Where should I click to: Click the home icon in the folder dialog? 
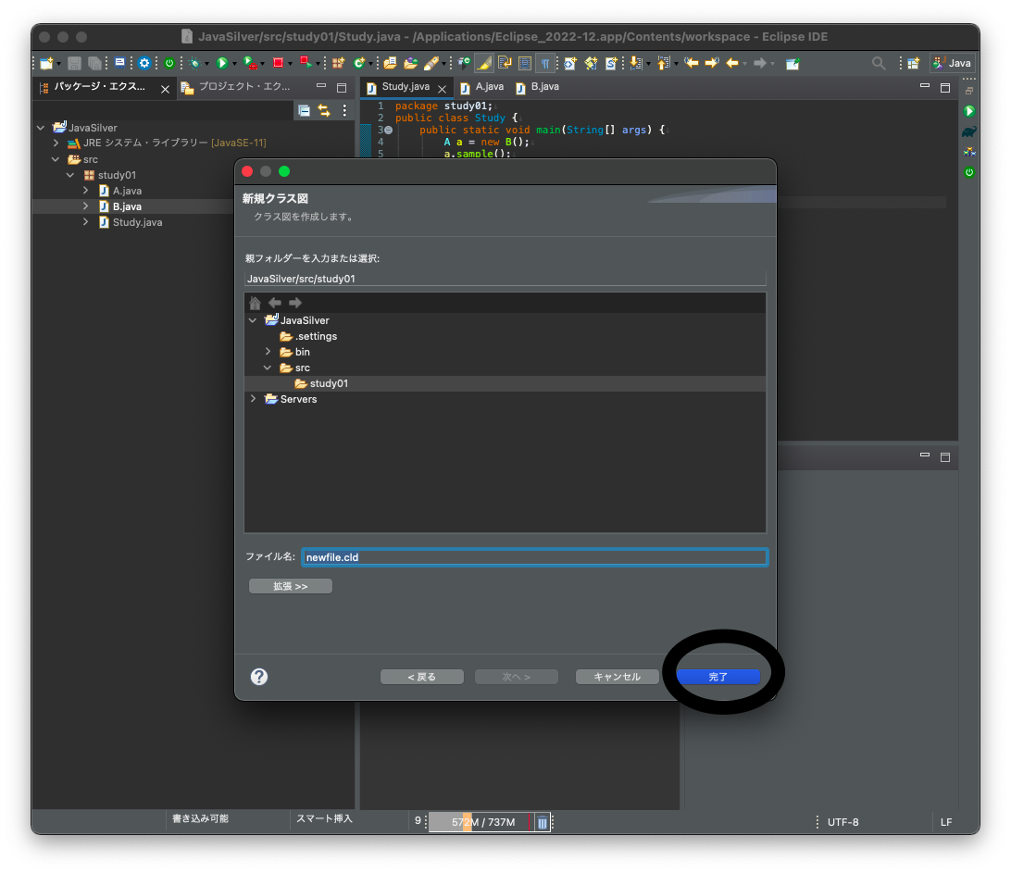(x=255, y=303)
